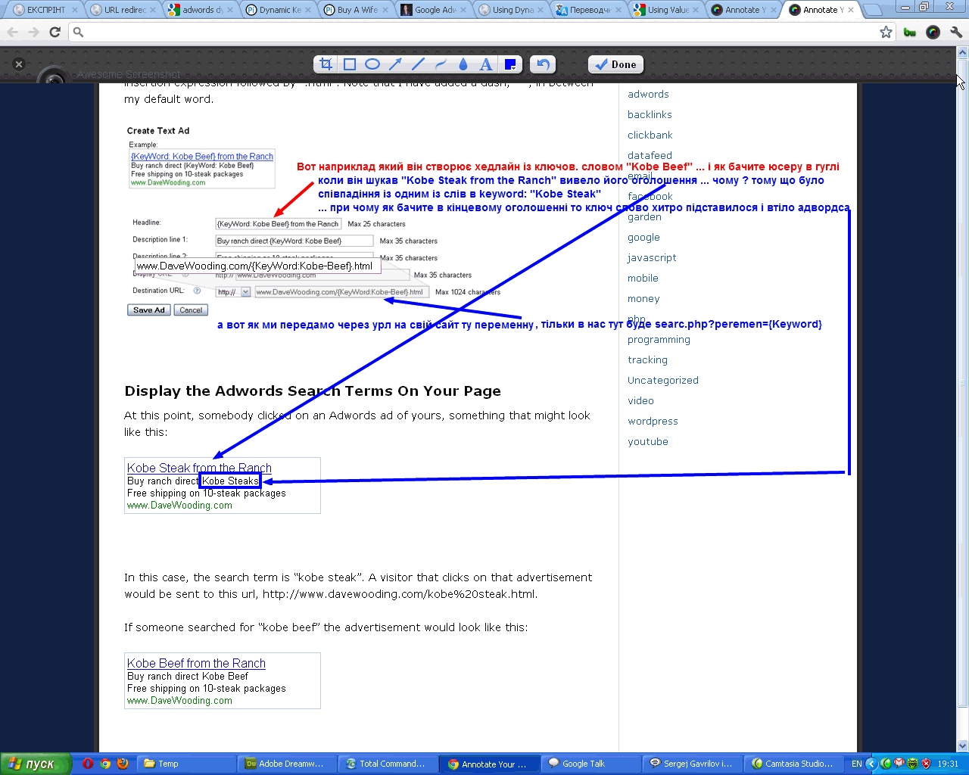Click the 'javascript' tag text
This screenshot has width=969, height=775.
[x=652, y=258]
